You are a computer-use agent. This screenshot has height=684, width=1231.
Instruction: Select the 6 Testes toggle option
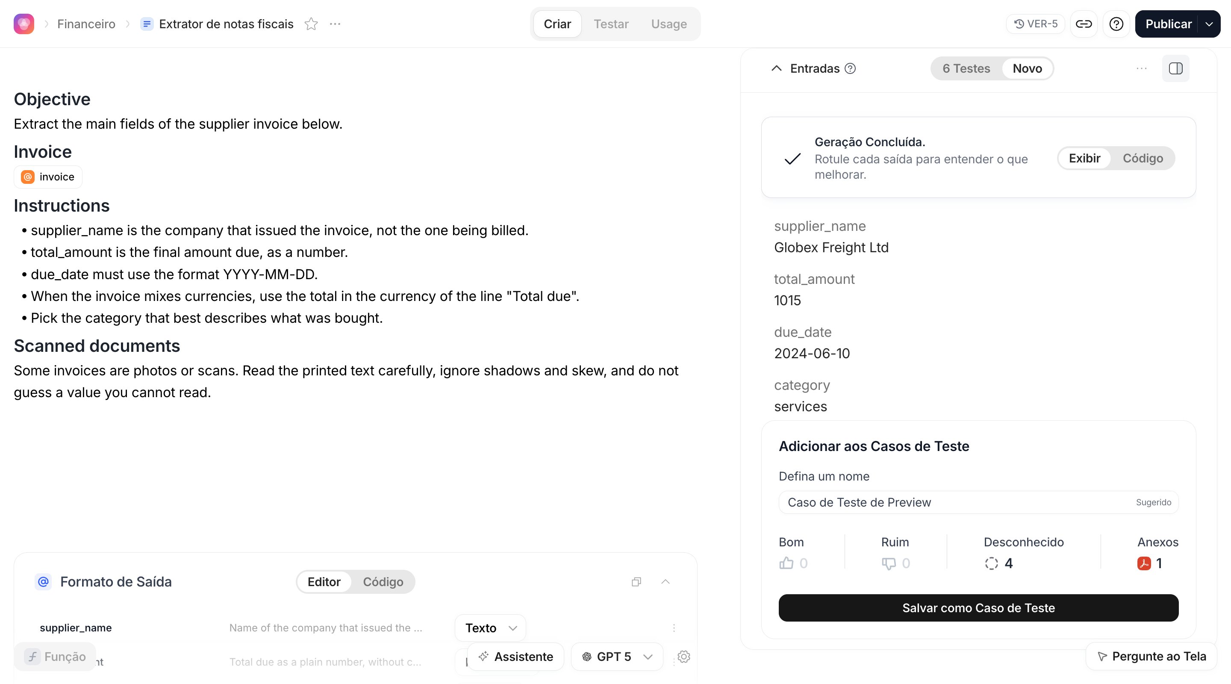966,68
